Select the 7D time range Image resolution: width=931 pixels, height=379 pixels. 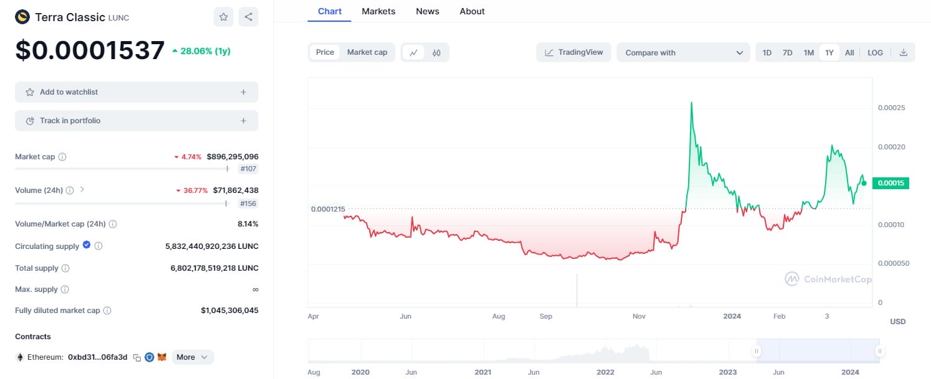(x=787, y=53)
